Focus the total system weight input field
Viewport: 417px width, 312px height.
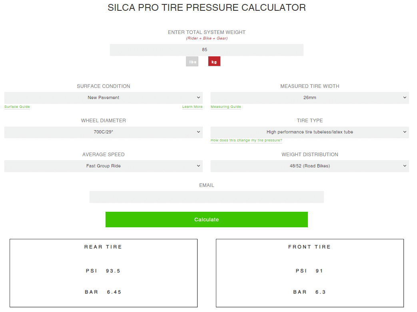point(207,50)
